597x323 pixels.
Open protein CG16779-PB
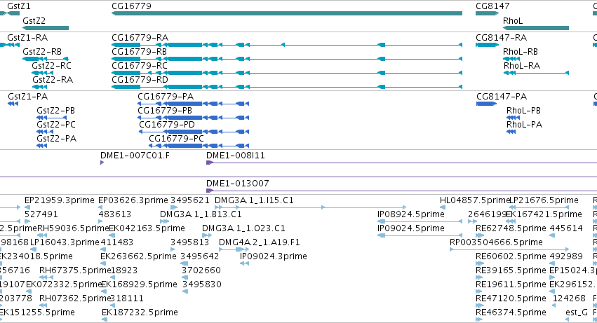165,111
